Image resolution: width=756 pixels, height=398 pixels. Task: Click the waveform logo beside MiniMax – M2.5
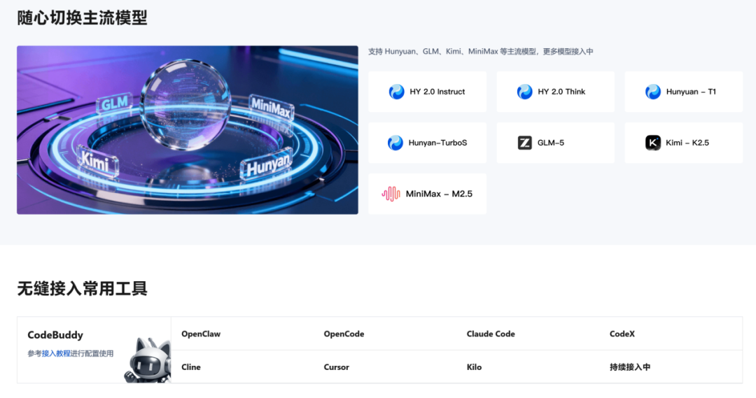pyautogui.click(x=391, y=194)
